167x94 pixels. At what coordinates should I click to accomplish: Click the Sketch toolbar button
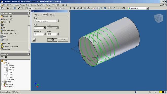click(49, 8)
